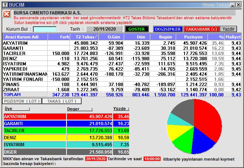The height and width of the screenshot is (168, 244).
Task: Click green TACIRLER legend bar
Action: 35,130
